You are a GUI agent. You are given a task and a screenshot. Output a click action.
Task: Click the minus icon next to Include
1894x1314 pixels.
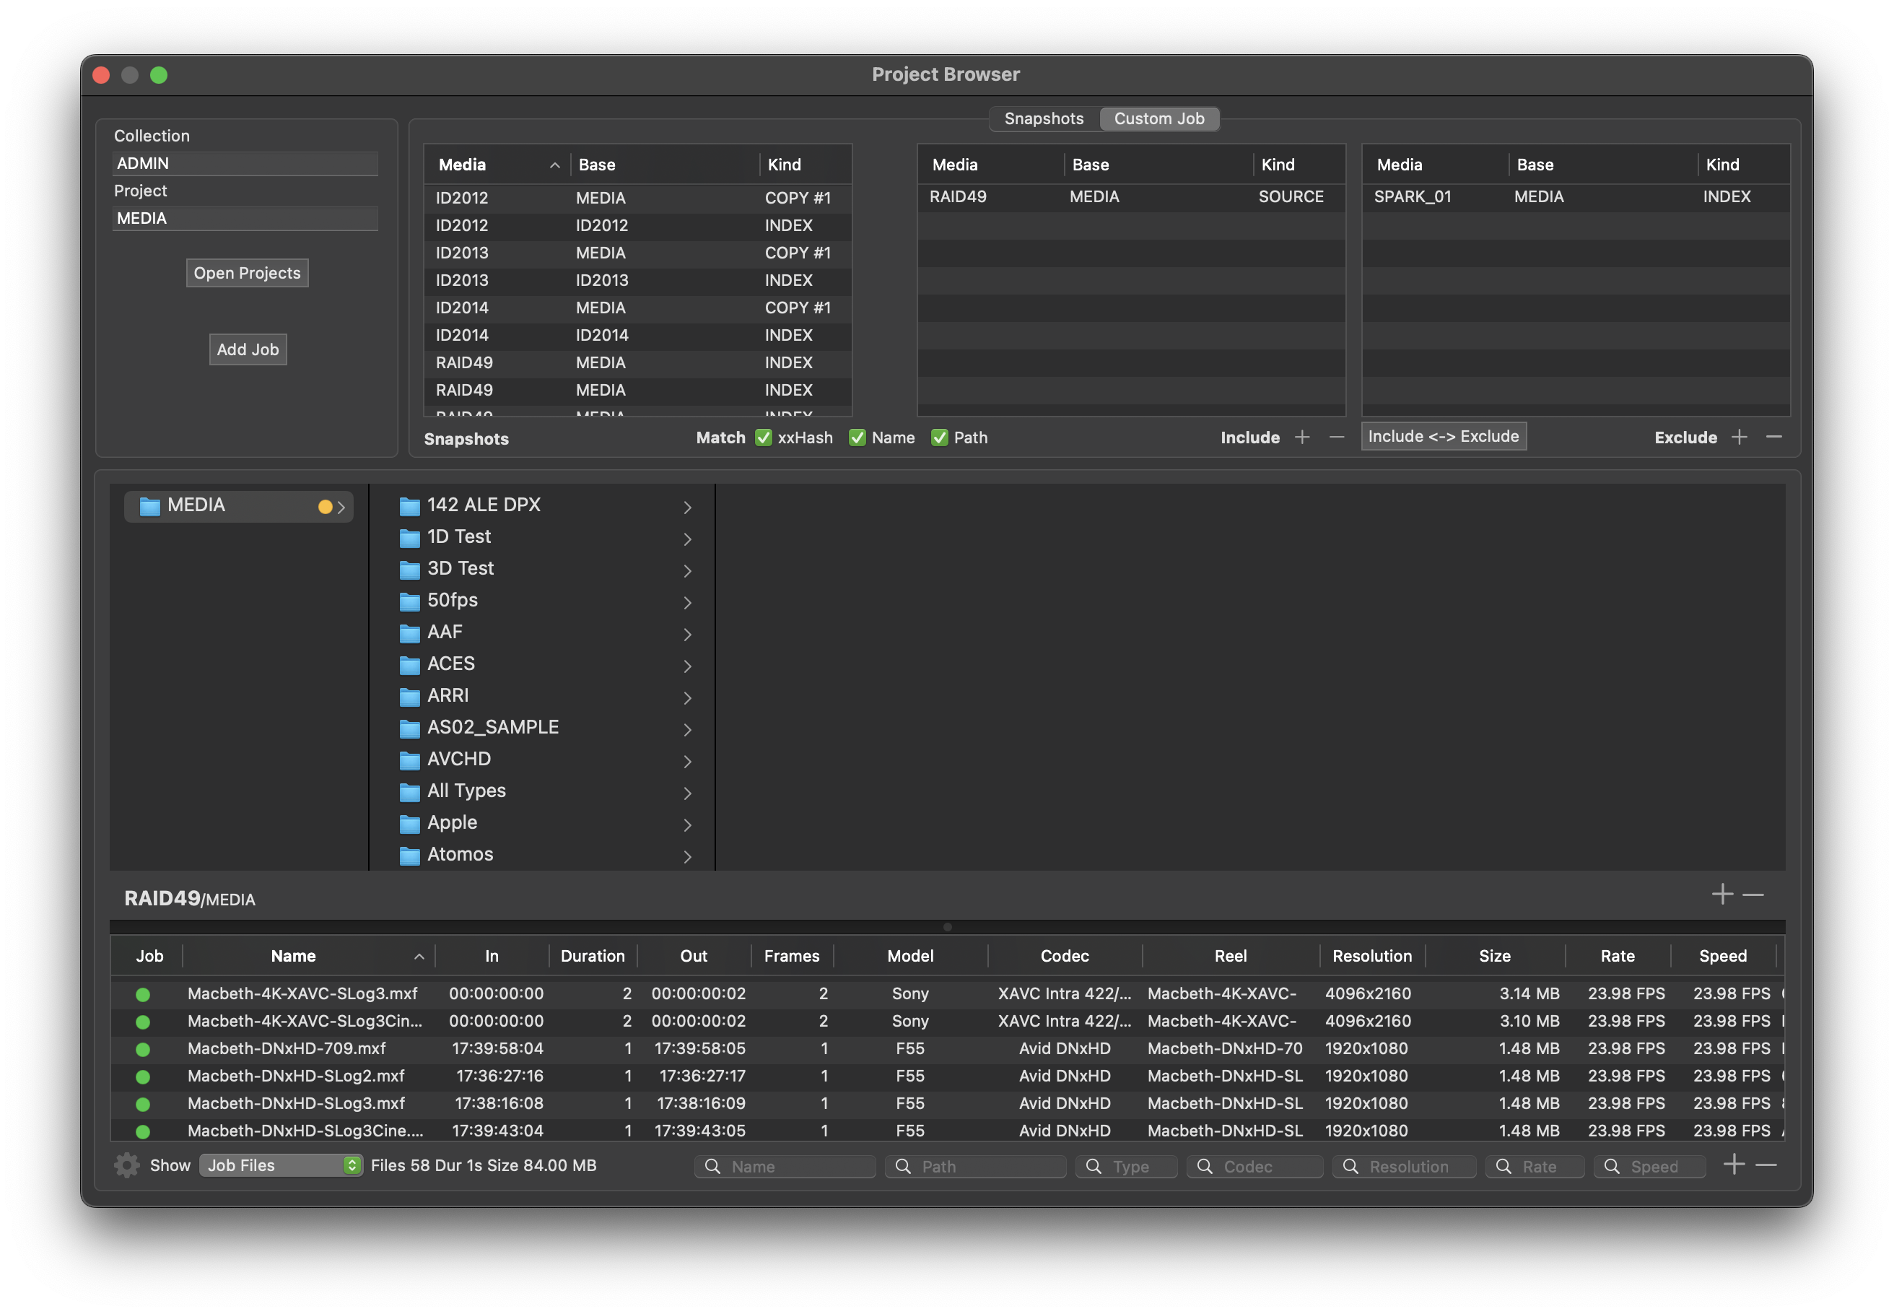[1337, 438]
